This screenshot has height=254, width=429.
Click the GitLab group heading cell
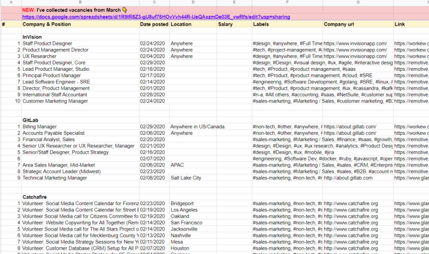30,121
